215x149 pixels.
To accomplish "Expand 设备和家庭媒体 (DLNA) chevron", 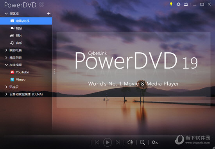I will [x=6, y=94].
